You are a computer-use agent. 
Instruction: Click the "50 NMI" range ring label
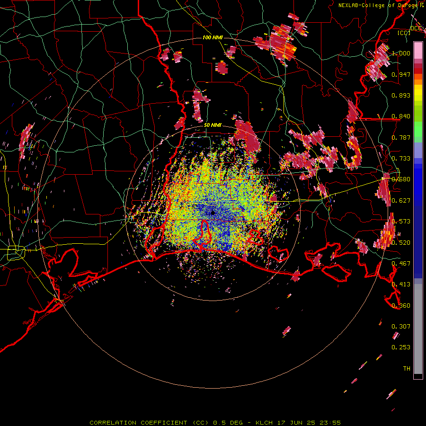(x=213, y=125)
